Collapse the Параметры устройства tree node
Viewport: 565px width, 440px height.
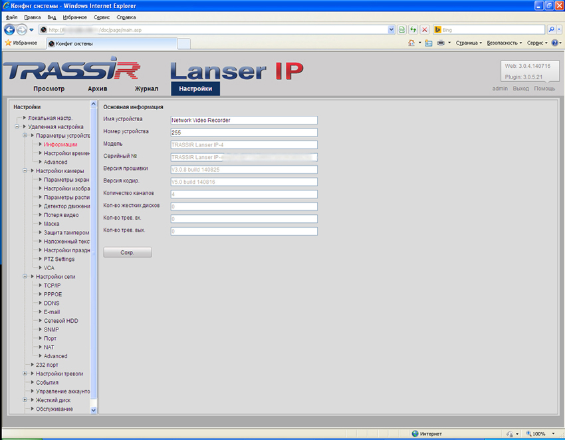coord(25,135)
